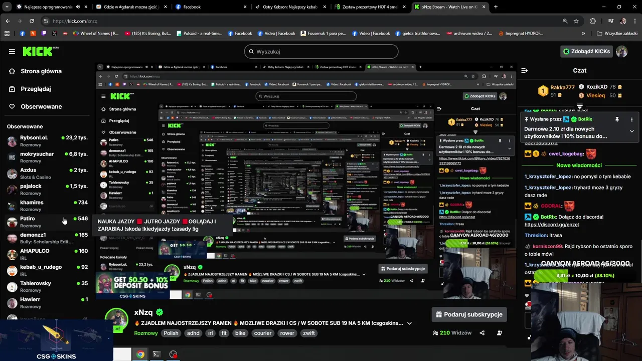This screenshot has width=642, height=361.
Task: Click the Chrome profile avatar in toolbar
Action: pos(623,21)
